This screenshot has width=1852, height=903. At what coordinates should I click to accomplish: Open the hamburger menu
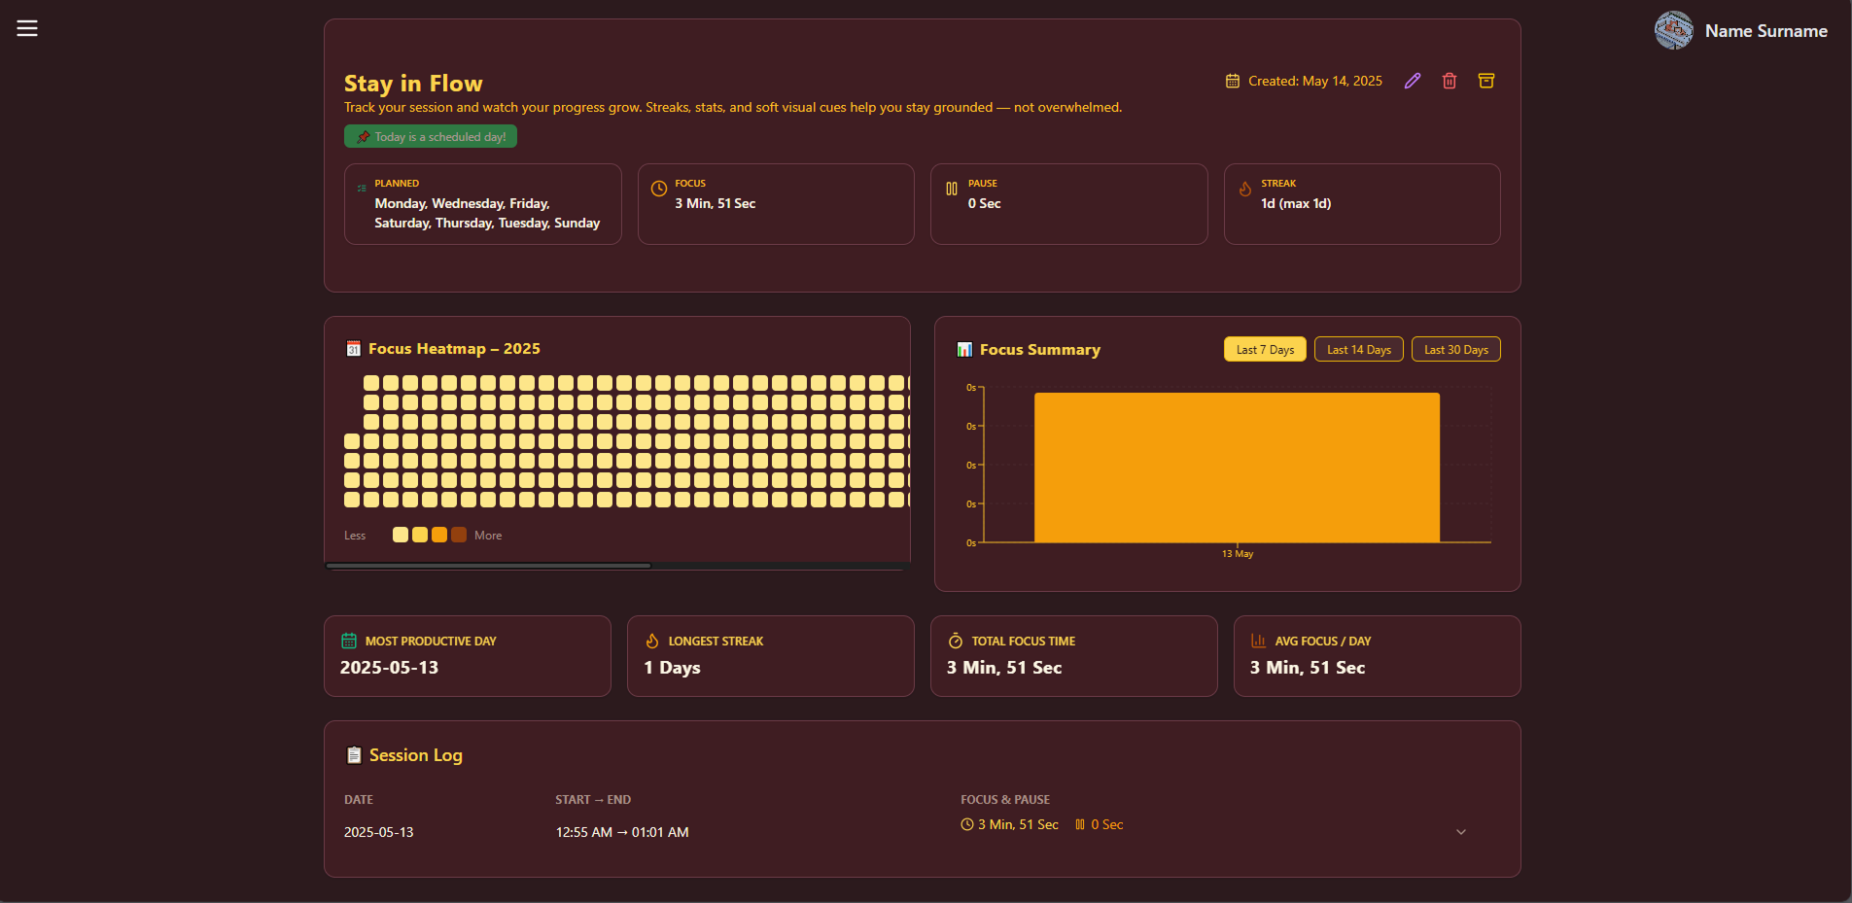click(x=27, y=28)
